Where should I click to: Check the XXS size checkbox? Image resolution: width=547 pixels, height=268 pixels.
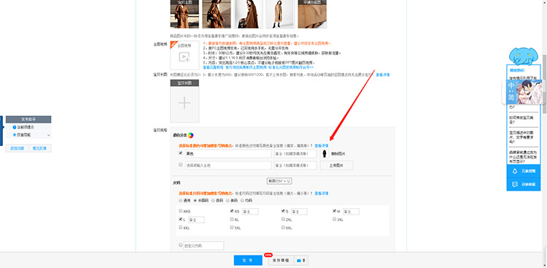point(180,211)
